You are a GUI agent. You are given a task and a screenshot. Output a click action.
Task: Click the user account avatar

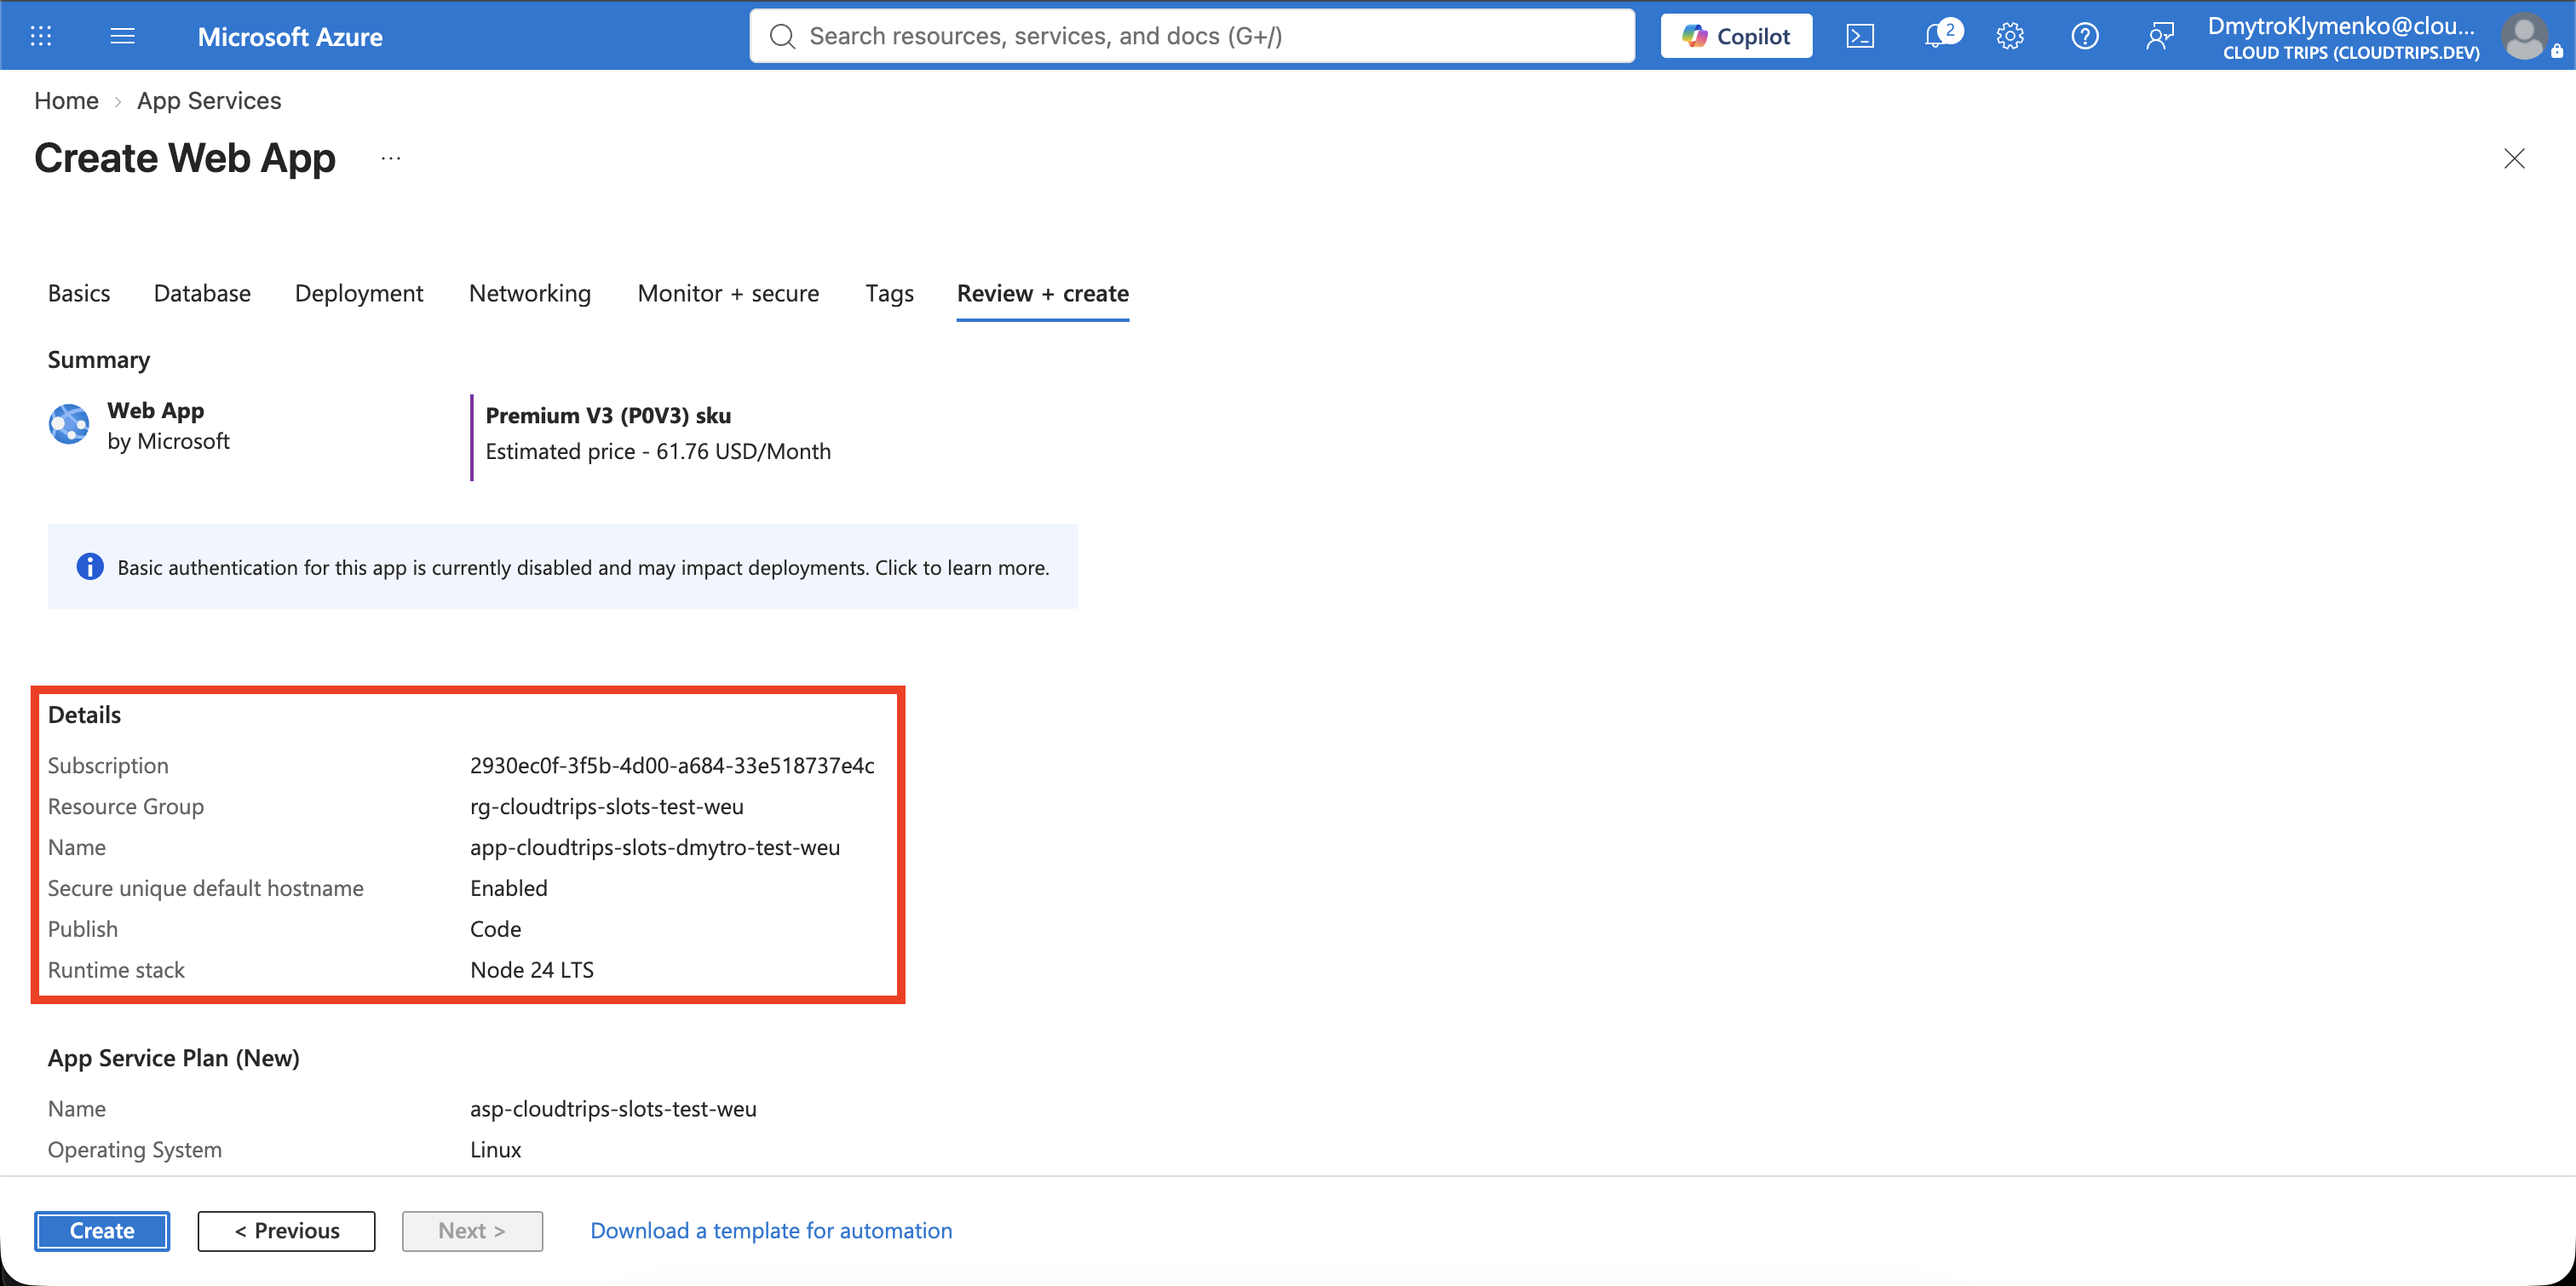point(2524,37)
